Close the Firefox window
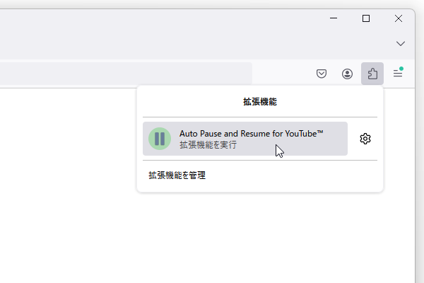The height and width of the screenshot is (283, 424). pyautogui.click(x=399, y=18)
